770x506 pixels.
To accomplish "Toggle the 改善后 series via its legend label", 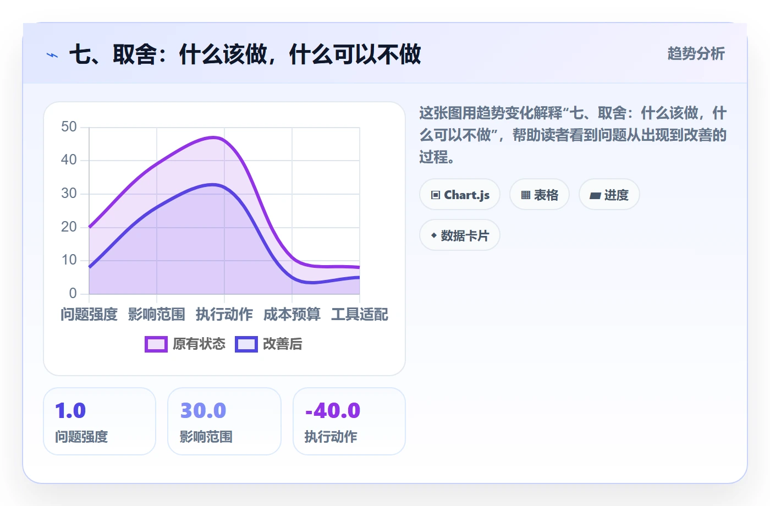I will tap(283, 344).
